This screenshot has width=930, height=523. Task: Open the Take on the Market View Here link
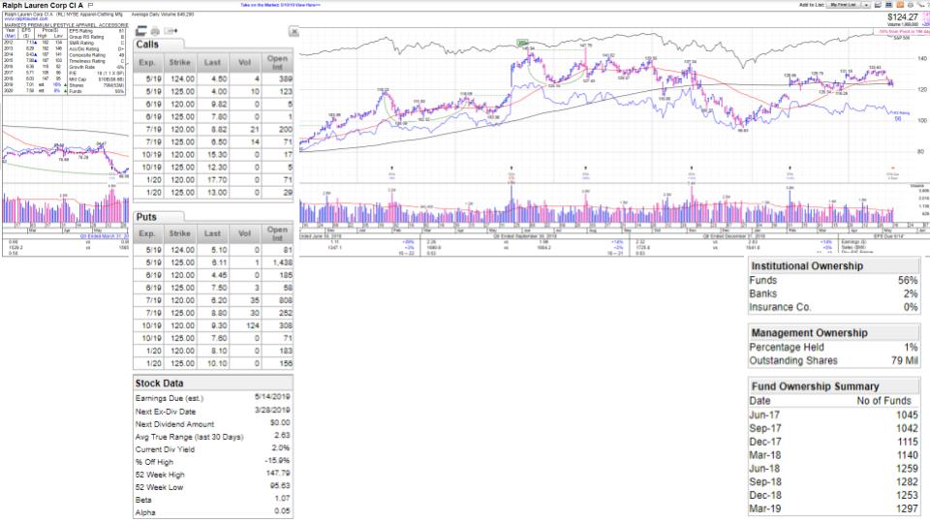[281, 5]
